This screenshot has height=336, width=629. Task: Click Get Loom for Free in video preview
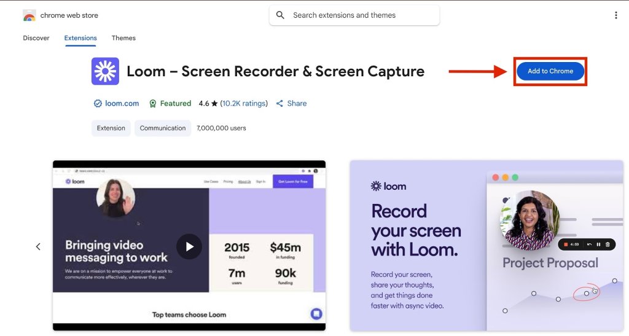coord(293,182)
